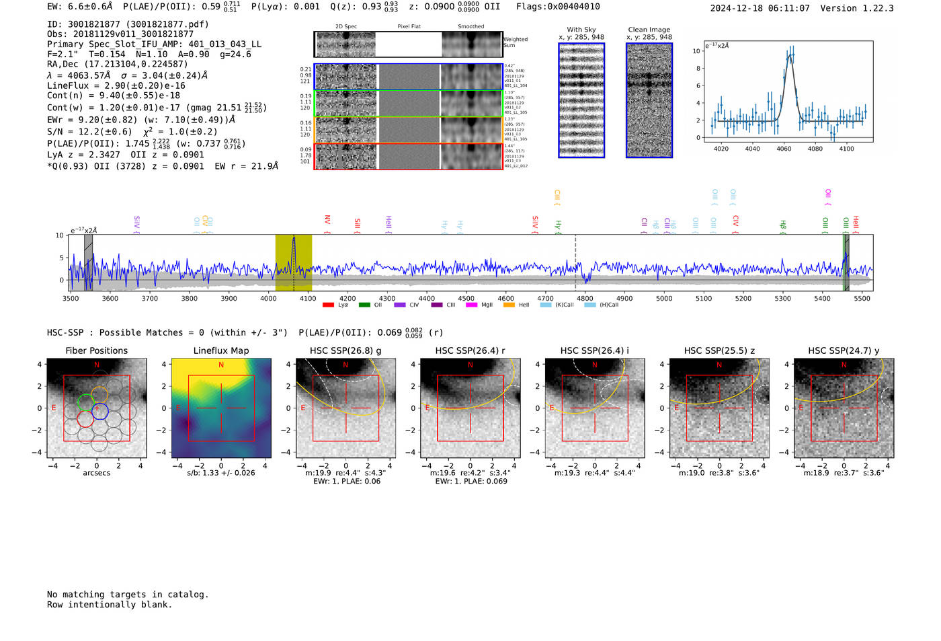Open the Weighted Sum 2D spectrum strip
This screenshot has width=941, height=641.
click(x=409, y=44)
